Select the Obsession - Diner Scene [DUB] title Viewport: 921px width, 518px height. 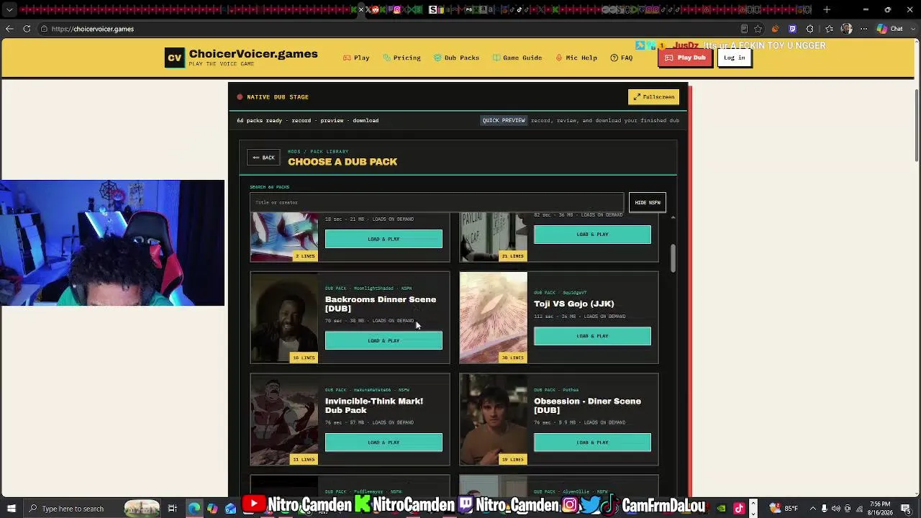tap(587, 406)
